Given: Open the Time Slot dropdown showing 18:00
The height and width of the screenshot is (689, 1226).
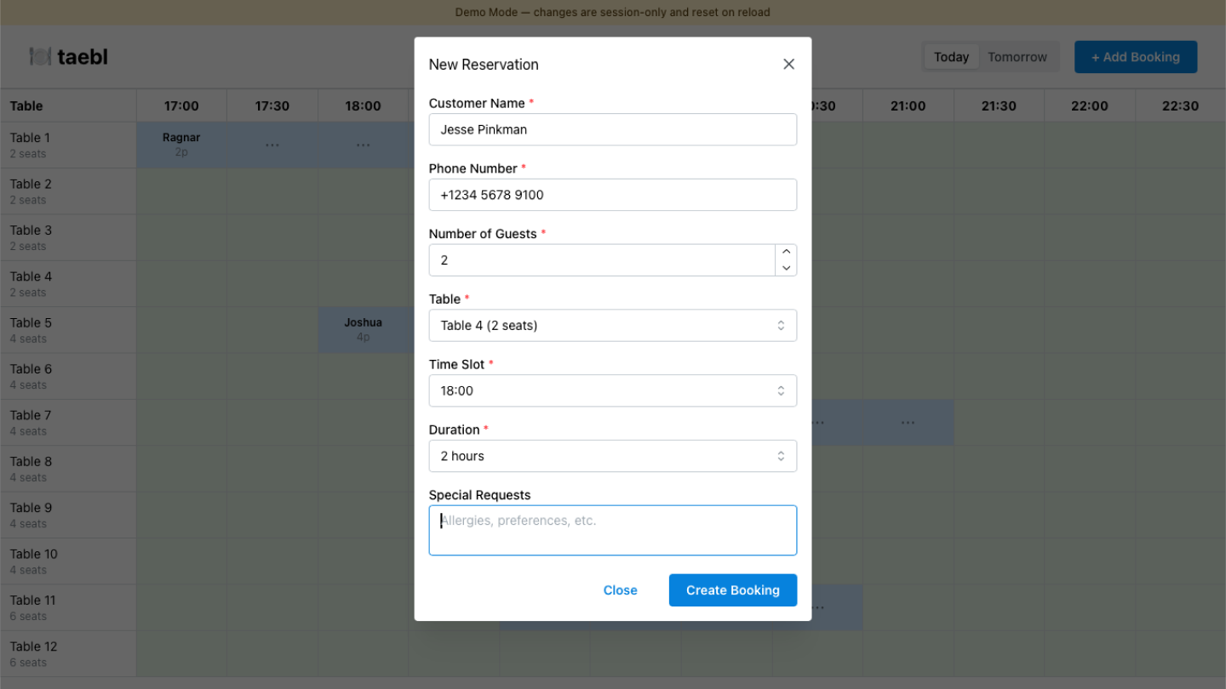Looking at the screenshot, I should click(x=612, y=390).
